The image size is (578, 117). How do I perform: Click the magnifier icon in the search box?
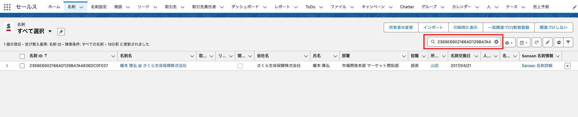pyautogui.click(x=433, y=42)
